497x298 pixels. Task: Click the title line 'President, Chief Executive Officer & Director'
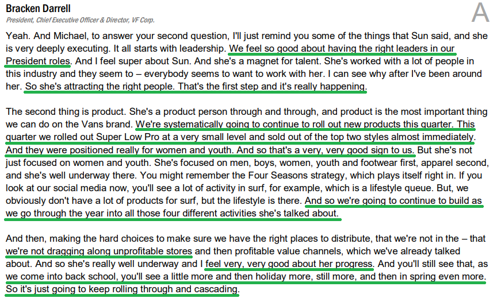point(67,20)
